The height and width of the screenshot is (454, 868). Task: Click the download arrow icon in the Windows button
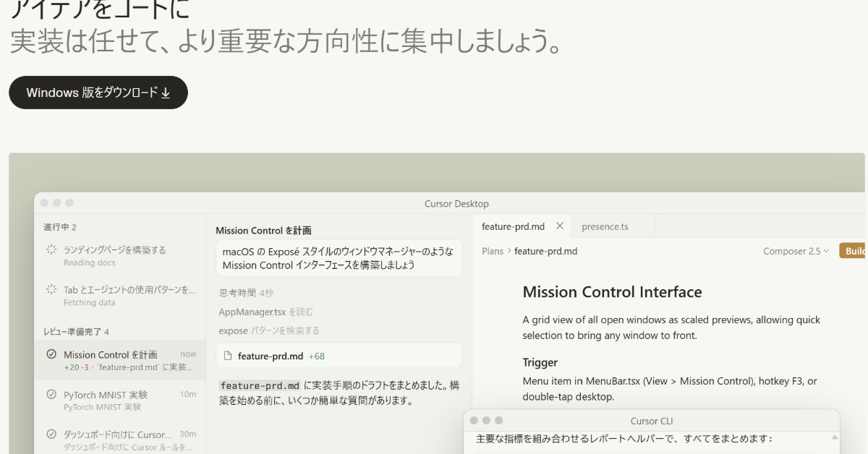point(166,93)
